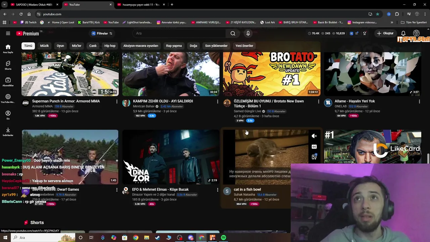Click the vidIQ trophy icon in header
Screen dimensions: 430x242
click(364, 33)
